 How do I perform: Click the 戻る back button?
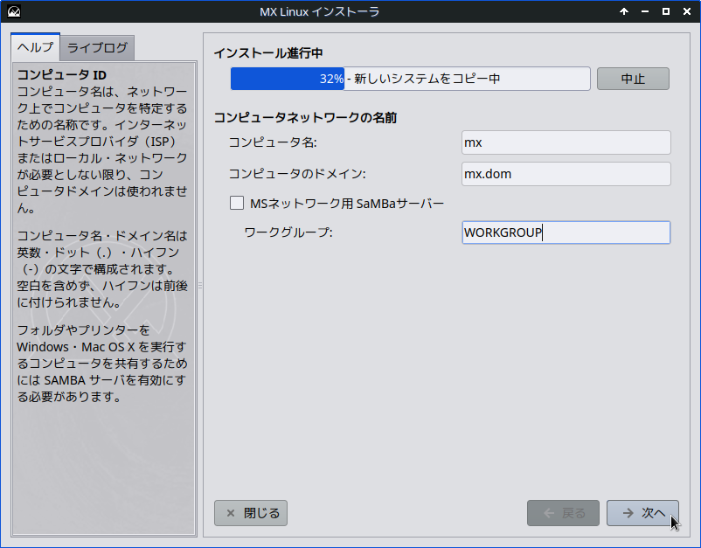(563, 513)
